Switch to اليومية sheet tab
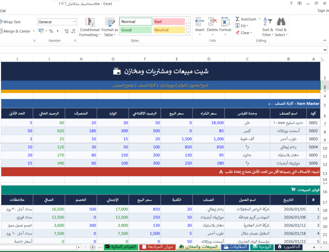 (262, 247)
